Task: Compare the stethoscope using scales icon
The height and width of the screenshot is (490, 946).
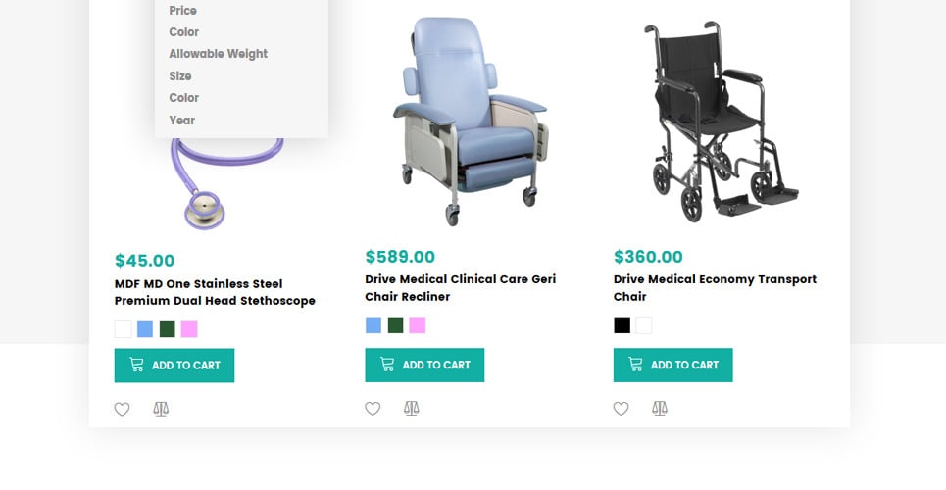Action: (x=161, y=409)
